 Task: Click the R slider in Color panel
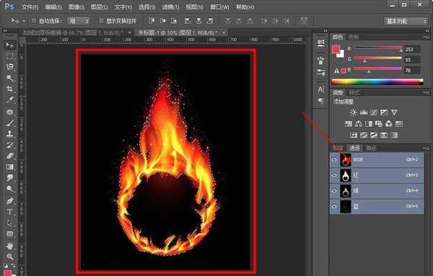point(378,48)
